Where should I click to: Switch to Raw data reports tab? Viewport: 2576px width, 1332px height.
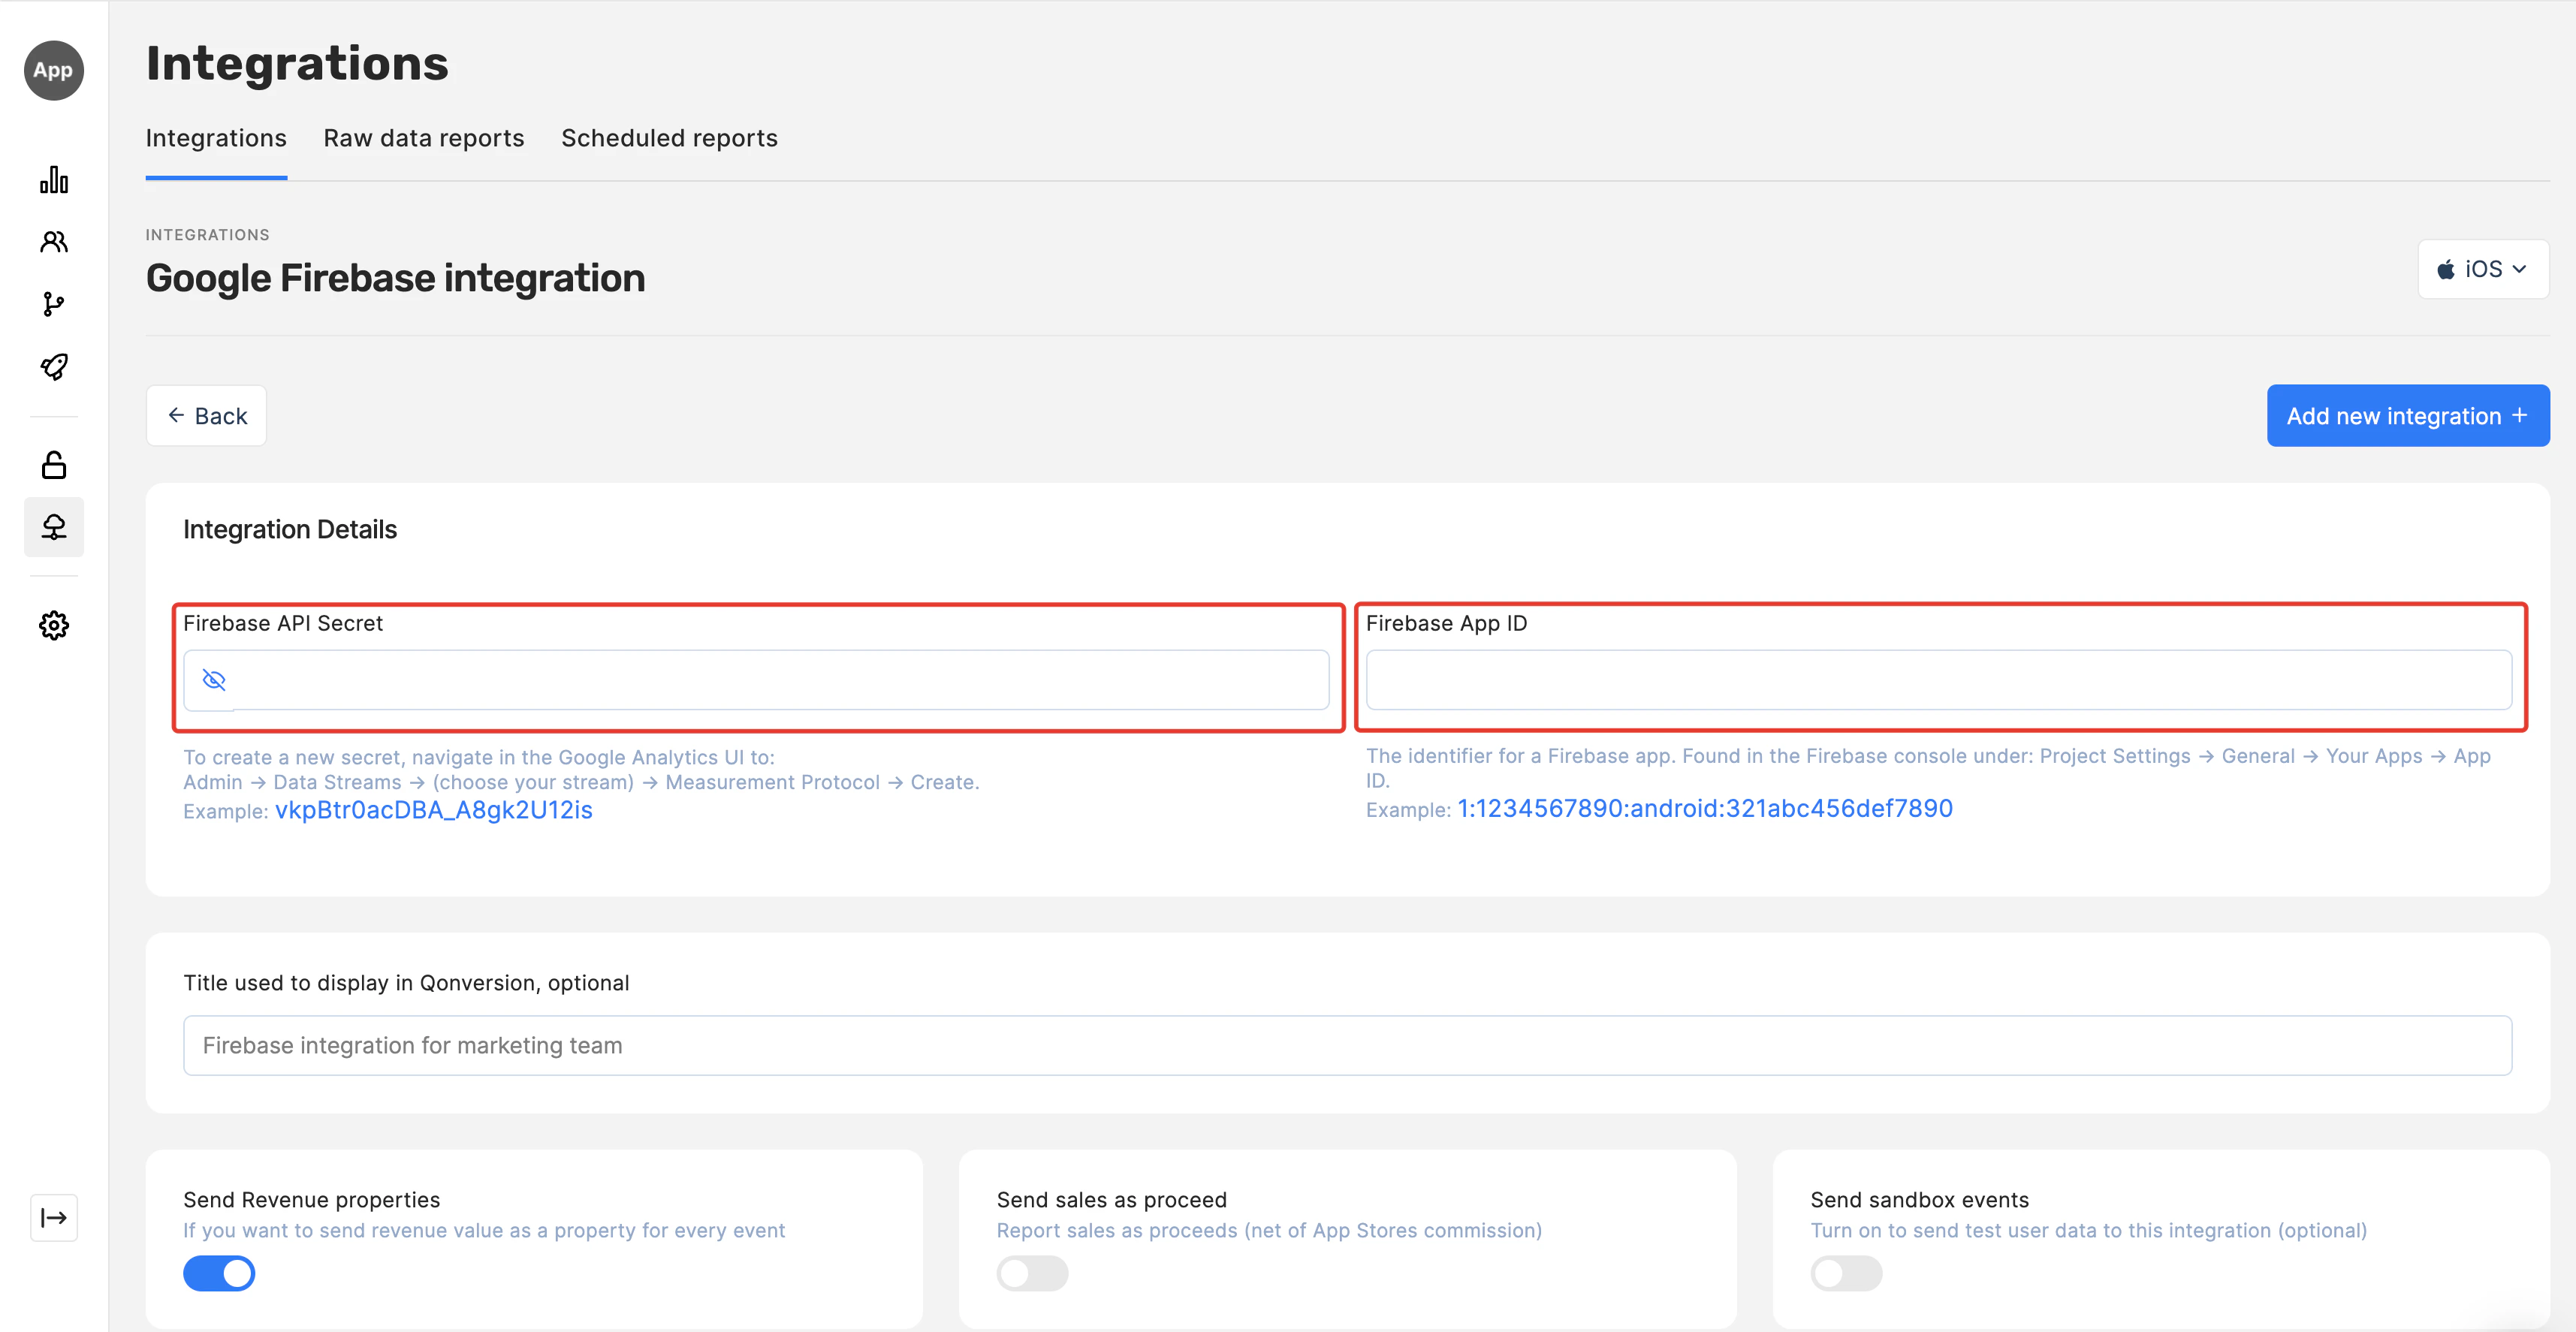[x=423, y=138]
